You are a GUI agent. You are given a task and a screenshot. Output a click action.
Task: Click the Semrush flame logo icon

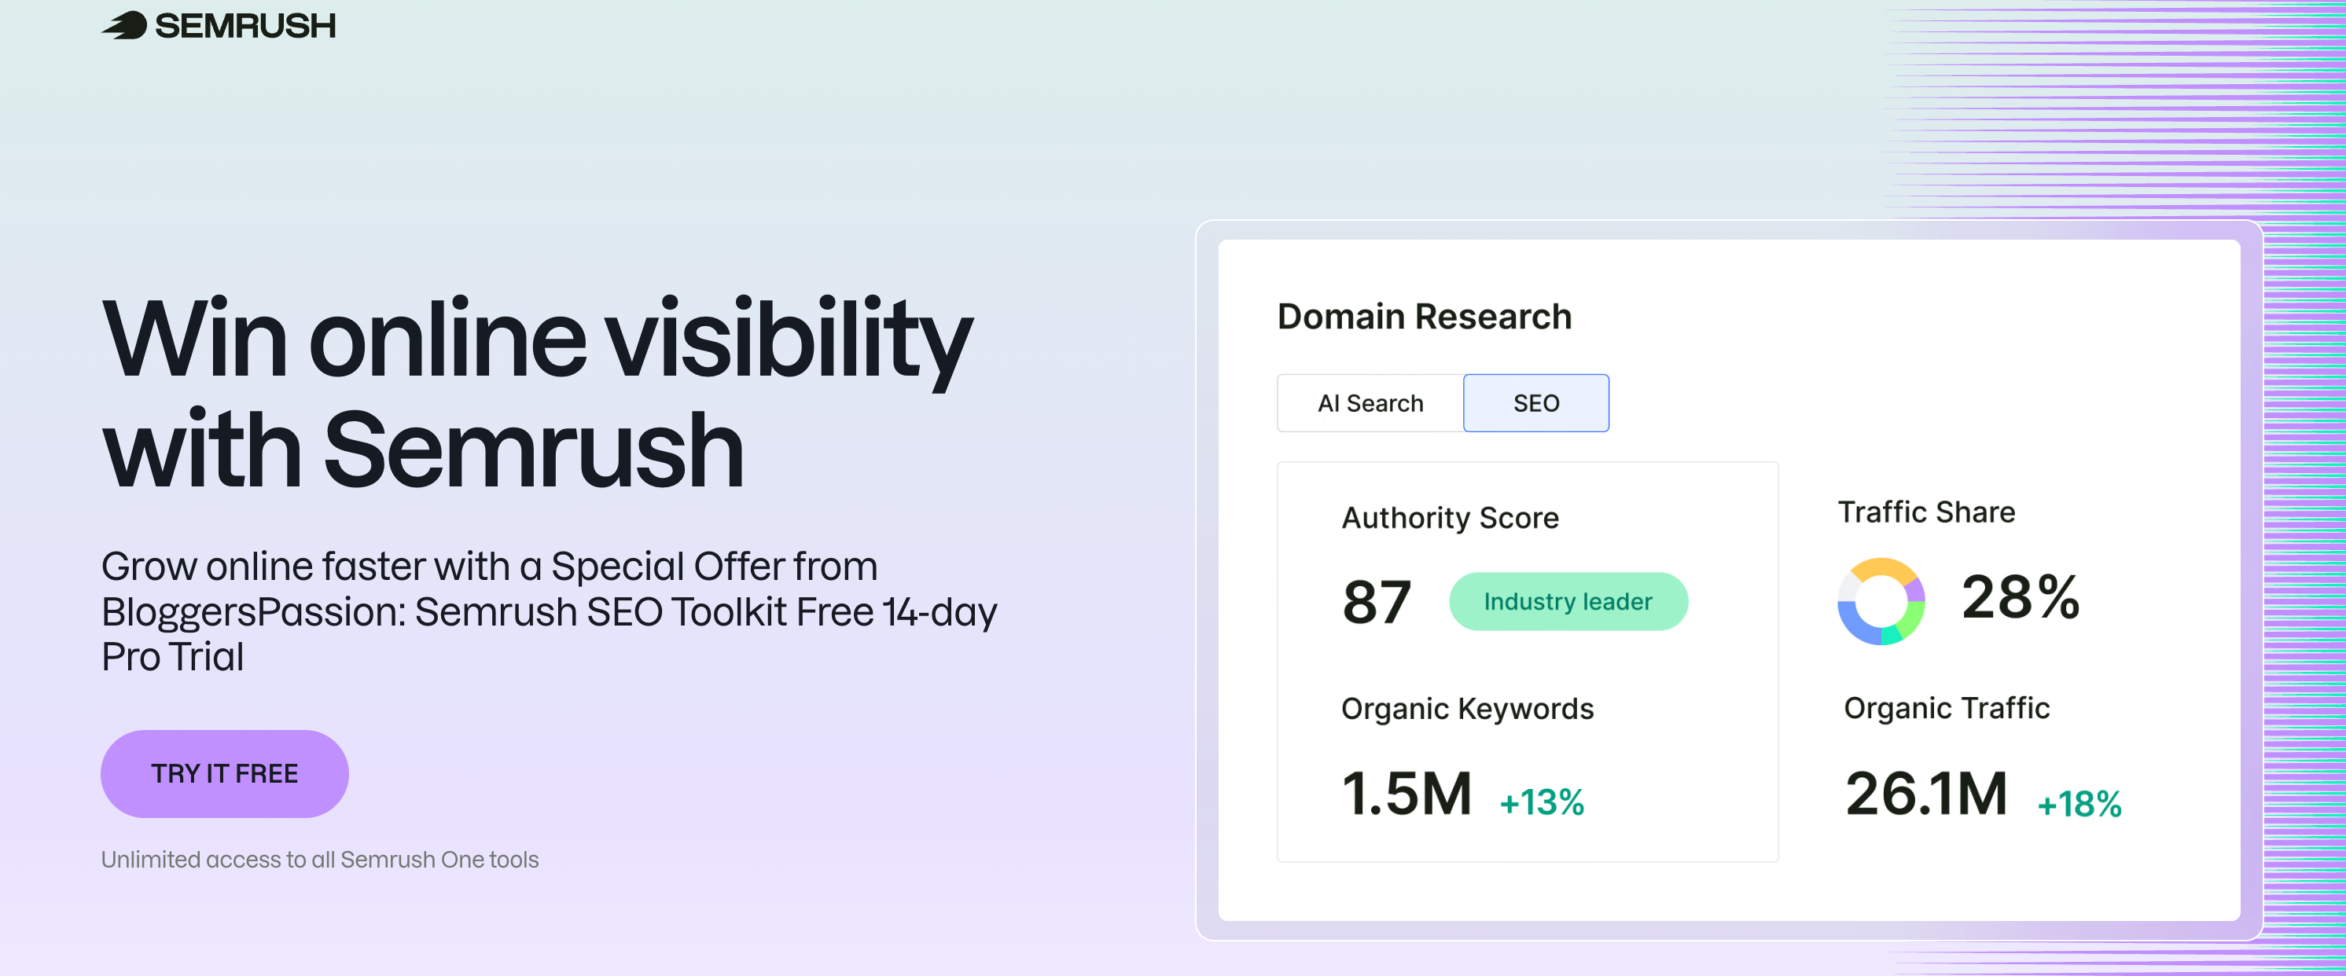125,25
